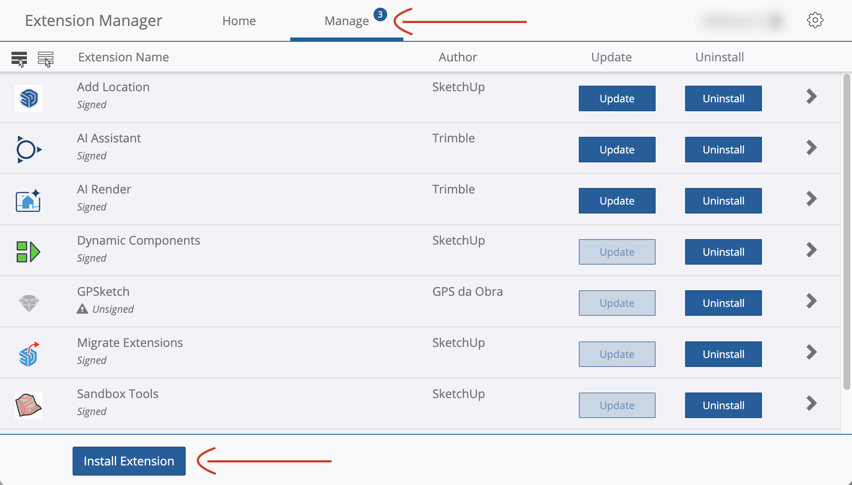Expand details for GPSketch

click(x=811, y=301)
